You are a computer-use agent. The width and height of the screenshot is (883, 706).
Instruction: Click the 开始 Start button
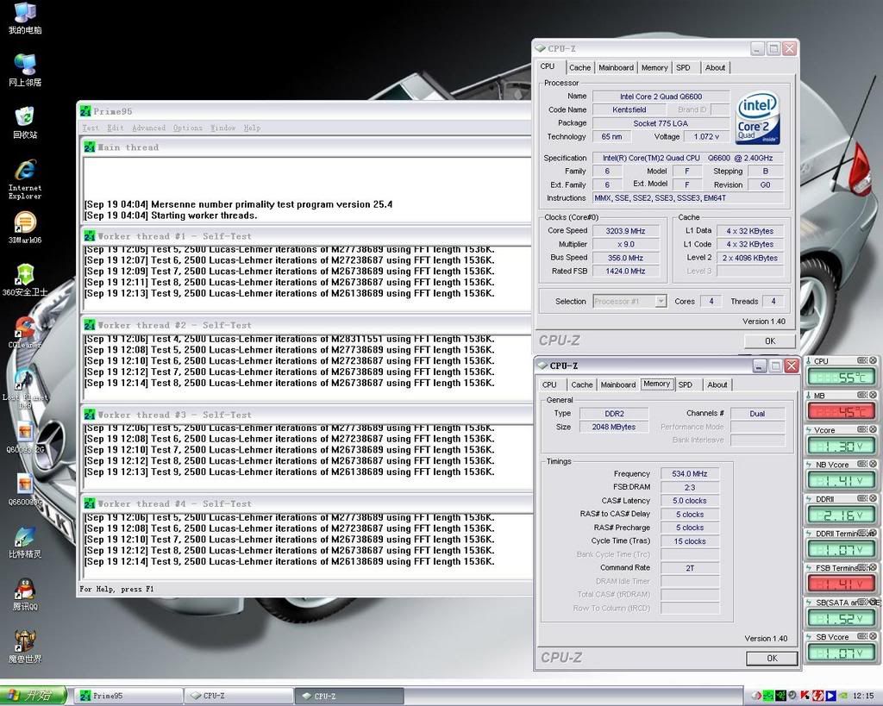coord(33,696)
